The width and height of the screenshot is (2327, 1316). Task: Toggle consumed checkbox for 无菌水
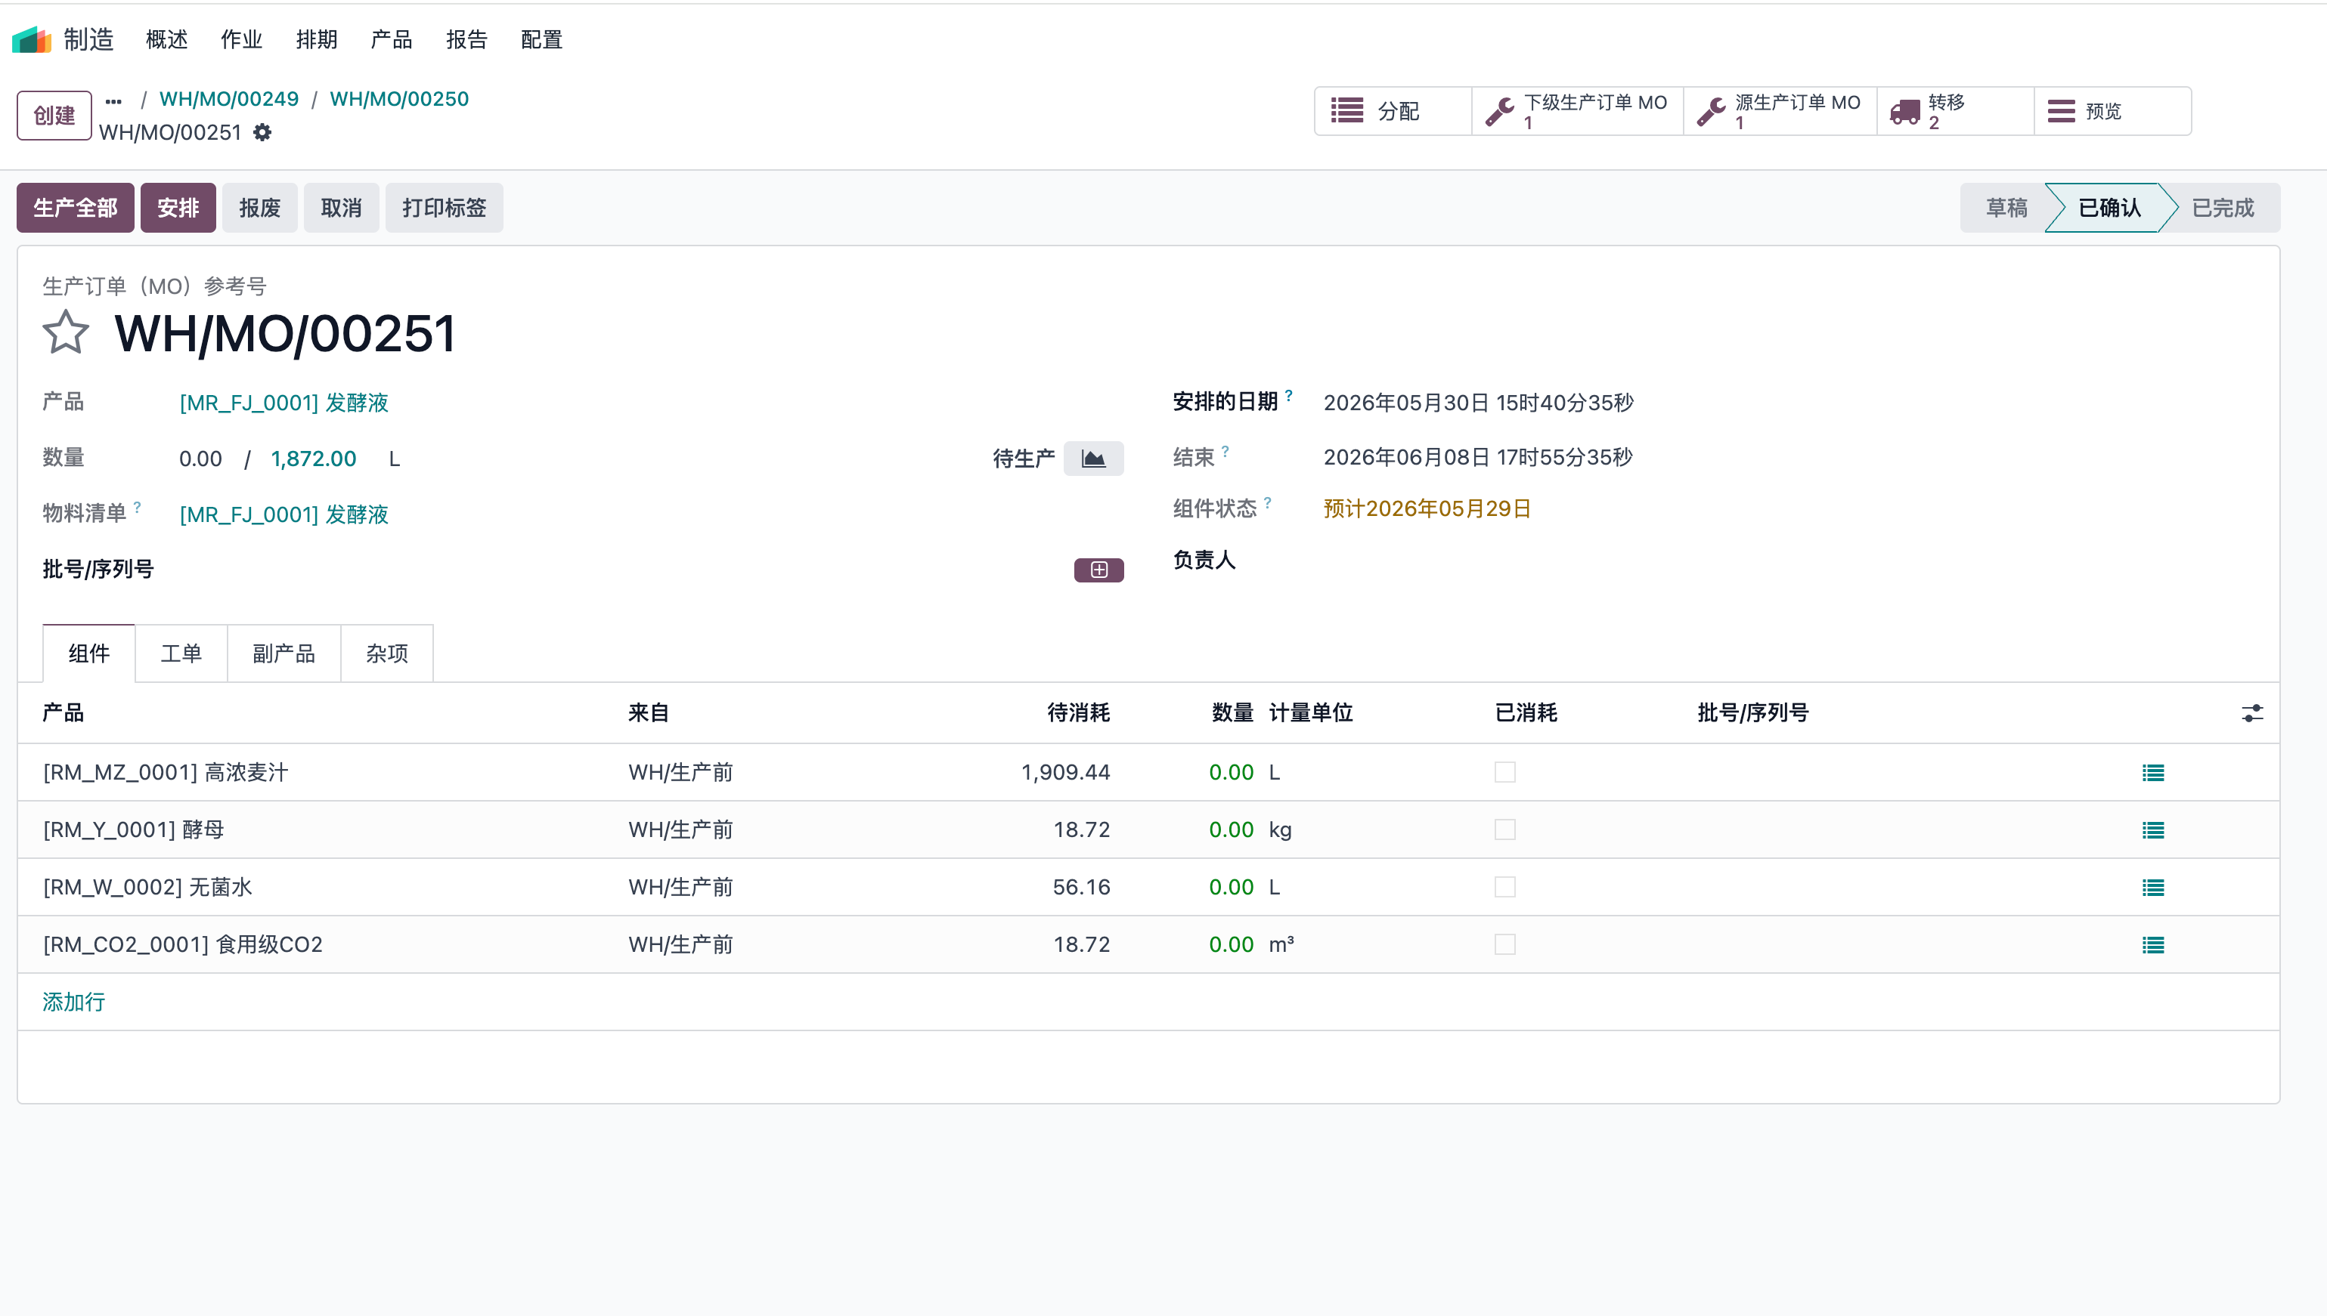(1505, 887)
